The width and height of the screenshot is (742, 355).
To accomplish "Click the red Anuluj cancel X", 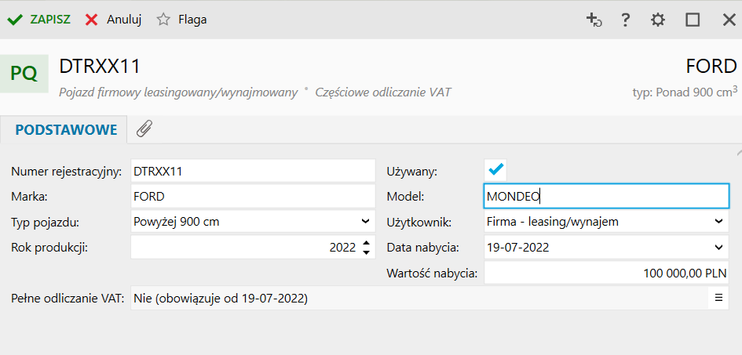I will click(x=92, y=20).
